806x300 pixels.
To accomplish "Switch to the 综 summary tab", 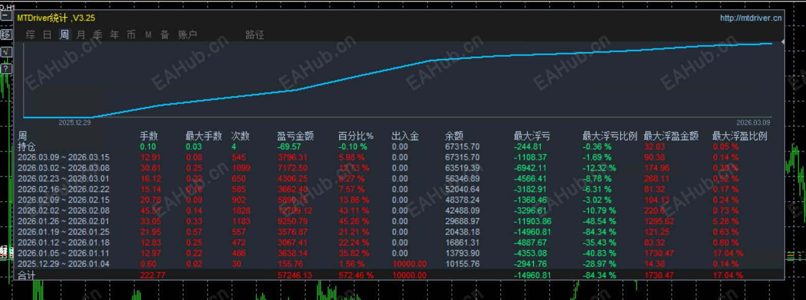I will [x=31, y=35].
